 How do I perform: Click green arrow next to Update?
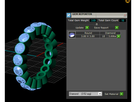[87, 28]
